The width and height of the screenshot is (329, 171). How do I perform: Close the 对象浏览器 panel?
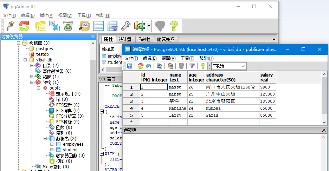(93, 37)
